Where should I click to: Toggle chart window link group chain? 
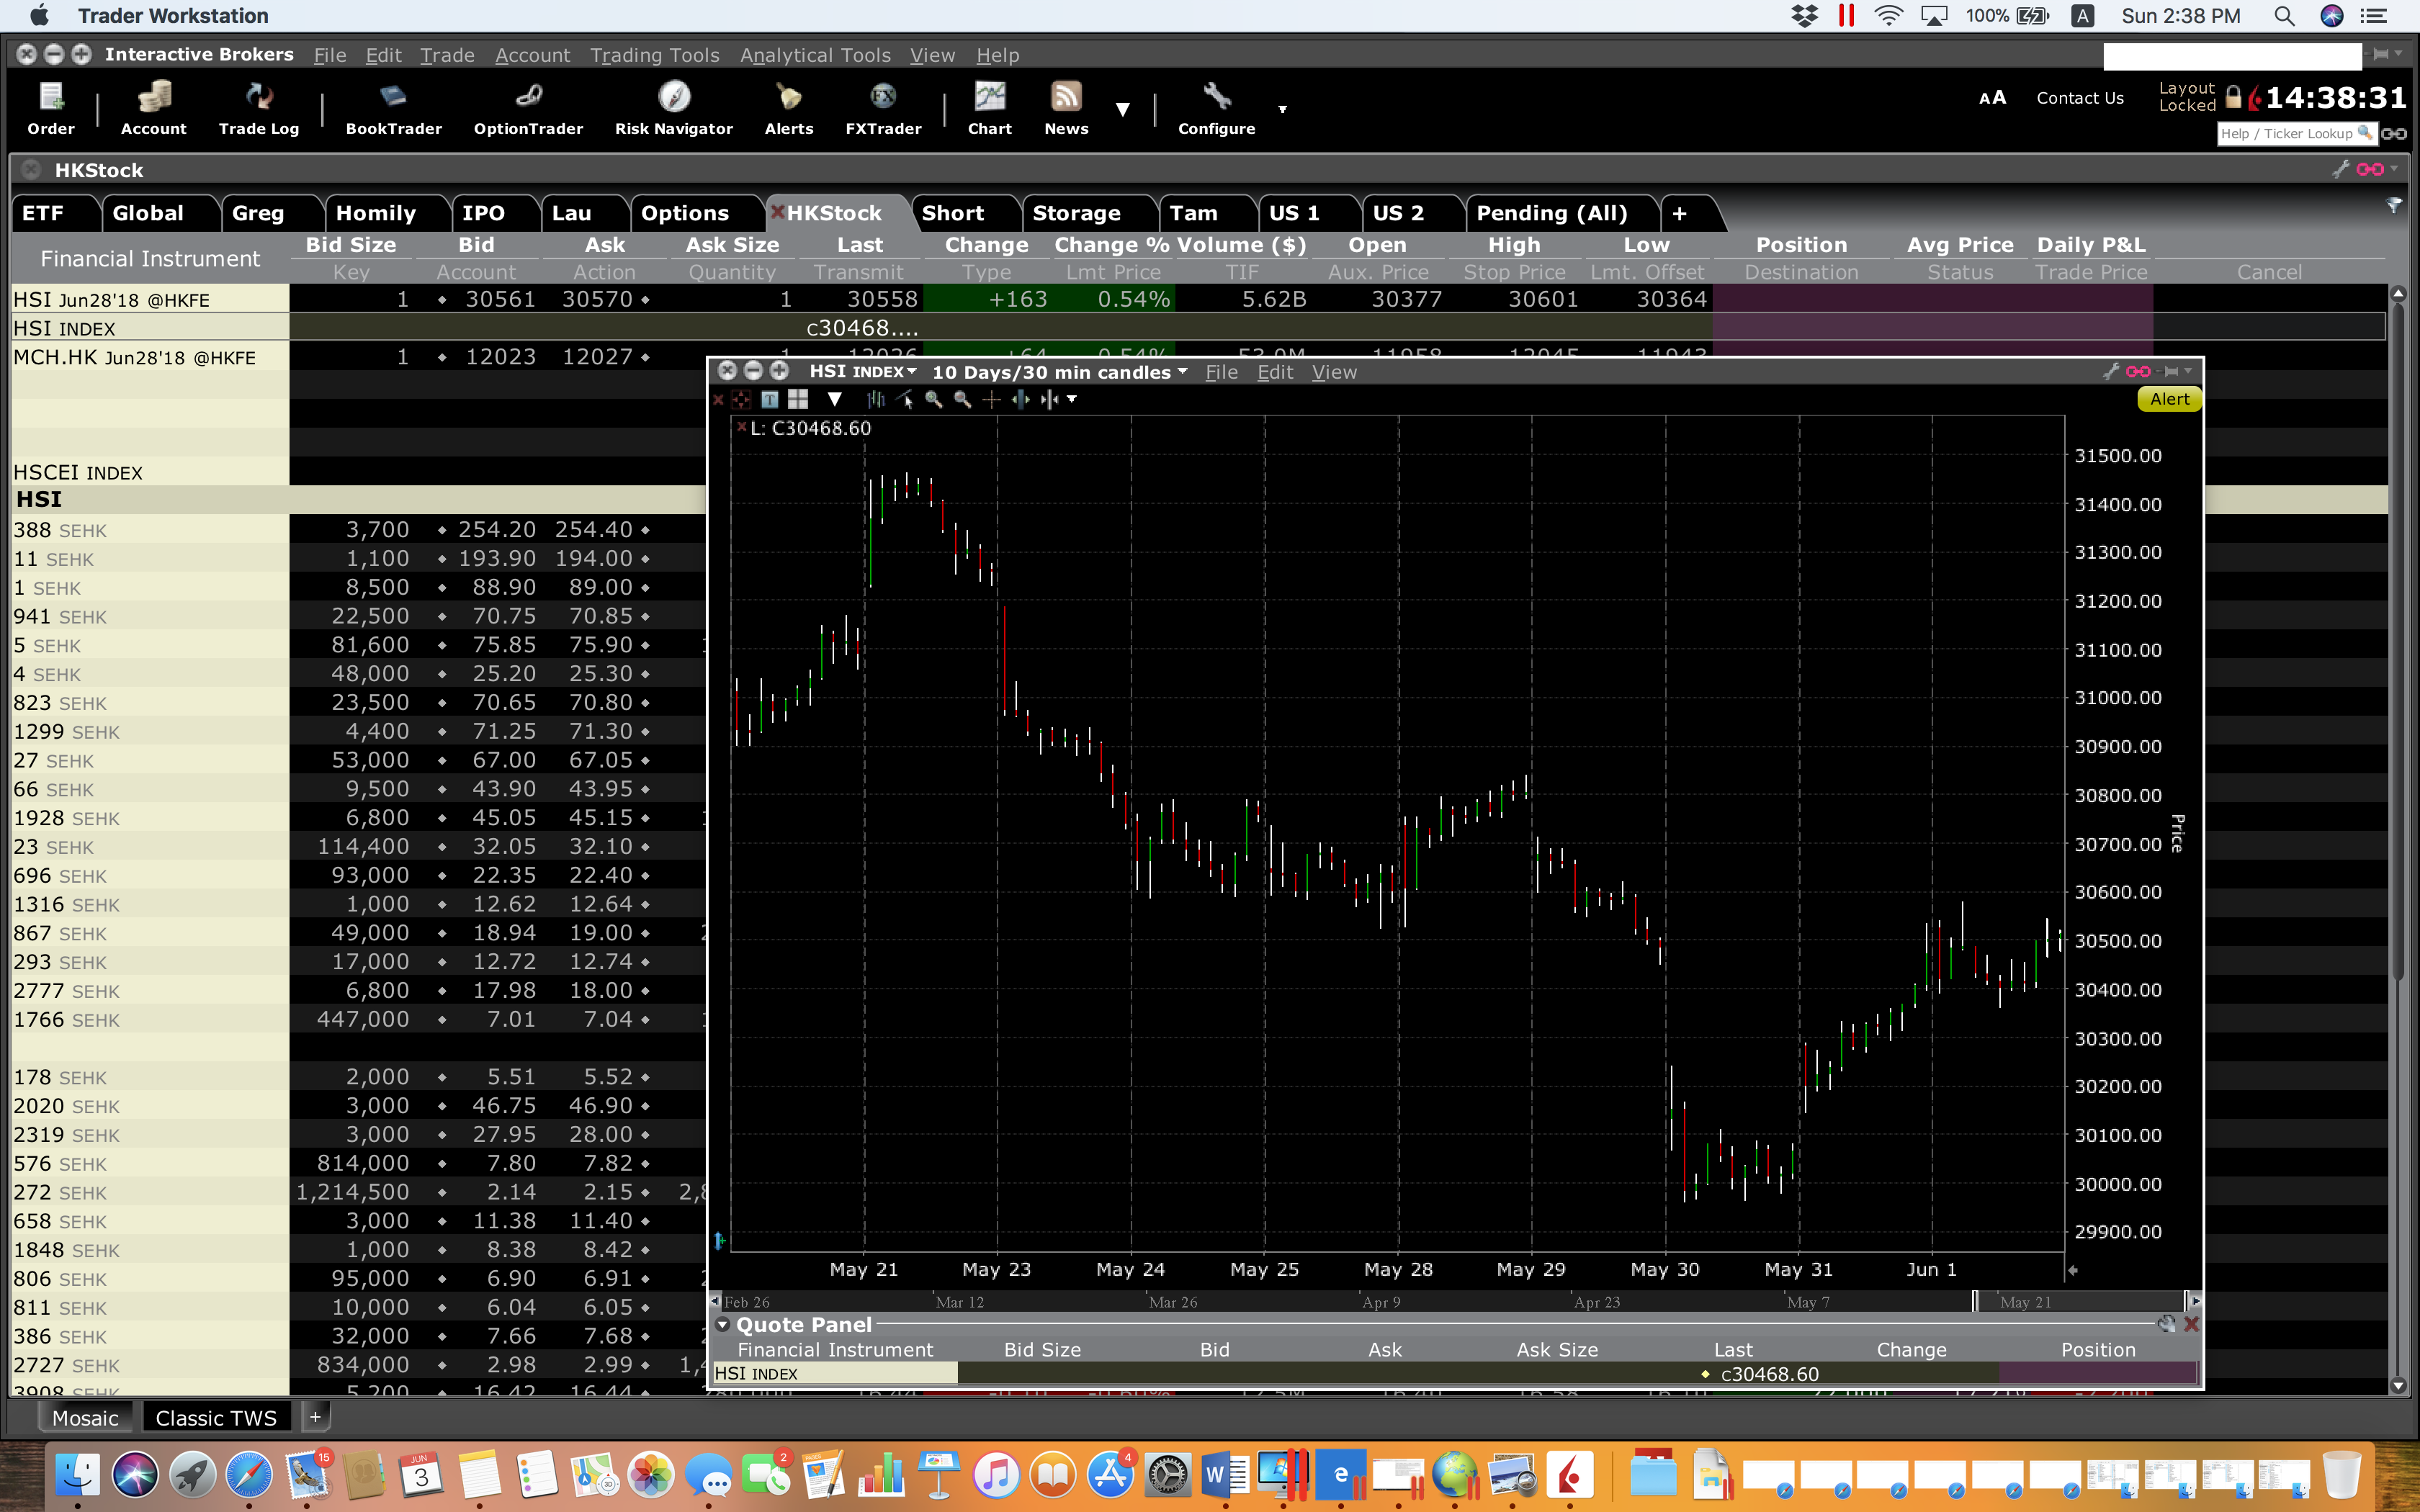click(x=2138, y=372)
